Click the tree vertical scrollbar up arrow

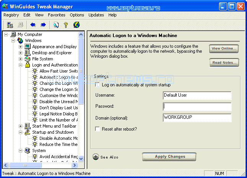(81, 34)
